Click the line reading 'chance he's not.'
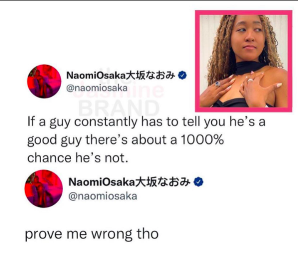The image size is (298, 257). pyautogui.click(x=78, y=158)
